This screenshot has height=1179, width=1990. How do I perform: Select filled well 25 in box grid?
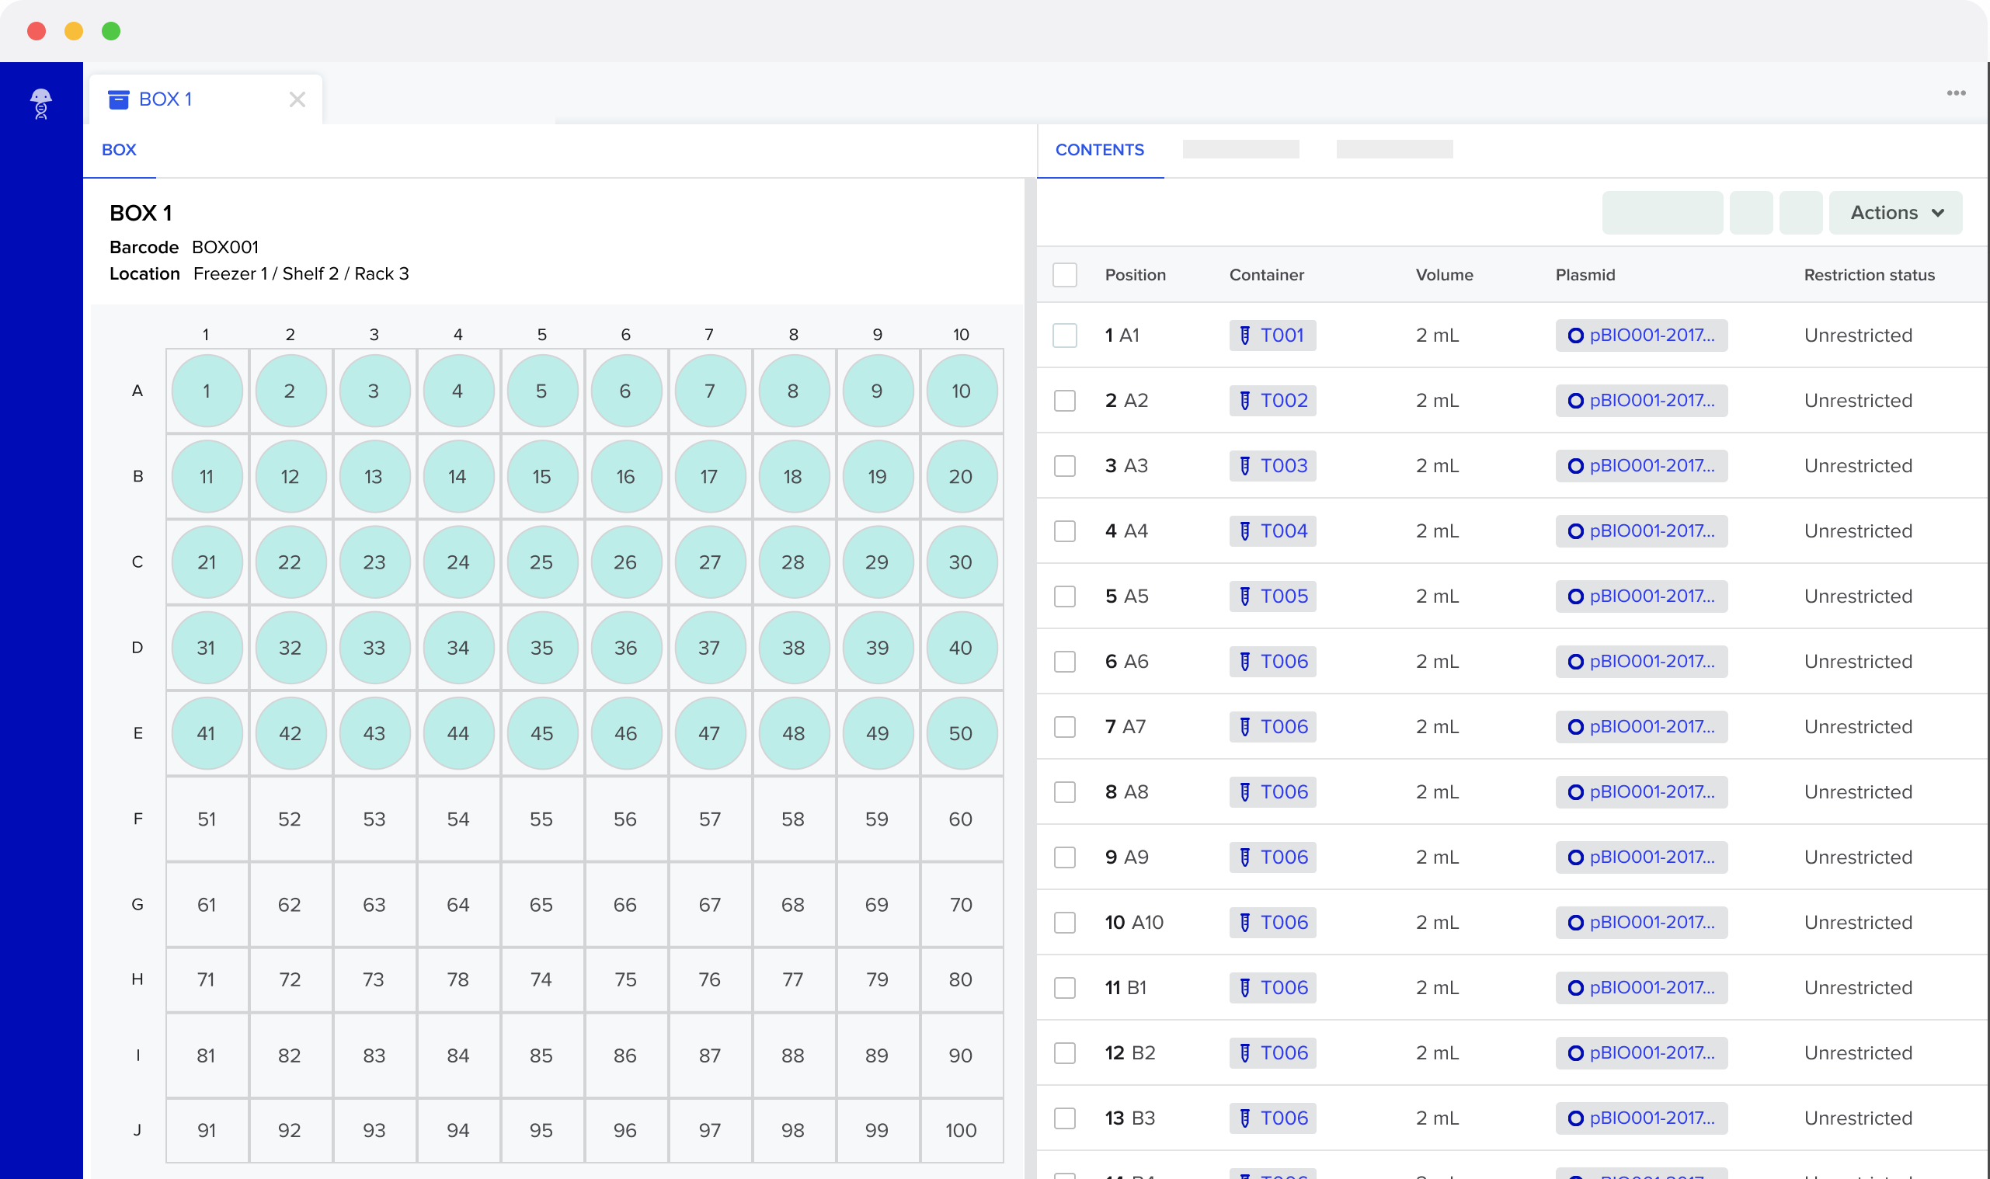[x=542, y=562]
